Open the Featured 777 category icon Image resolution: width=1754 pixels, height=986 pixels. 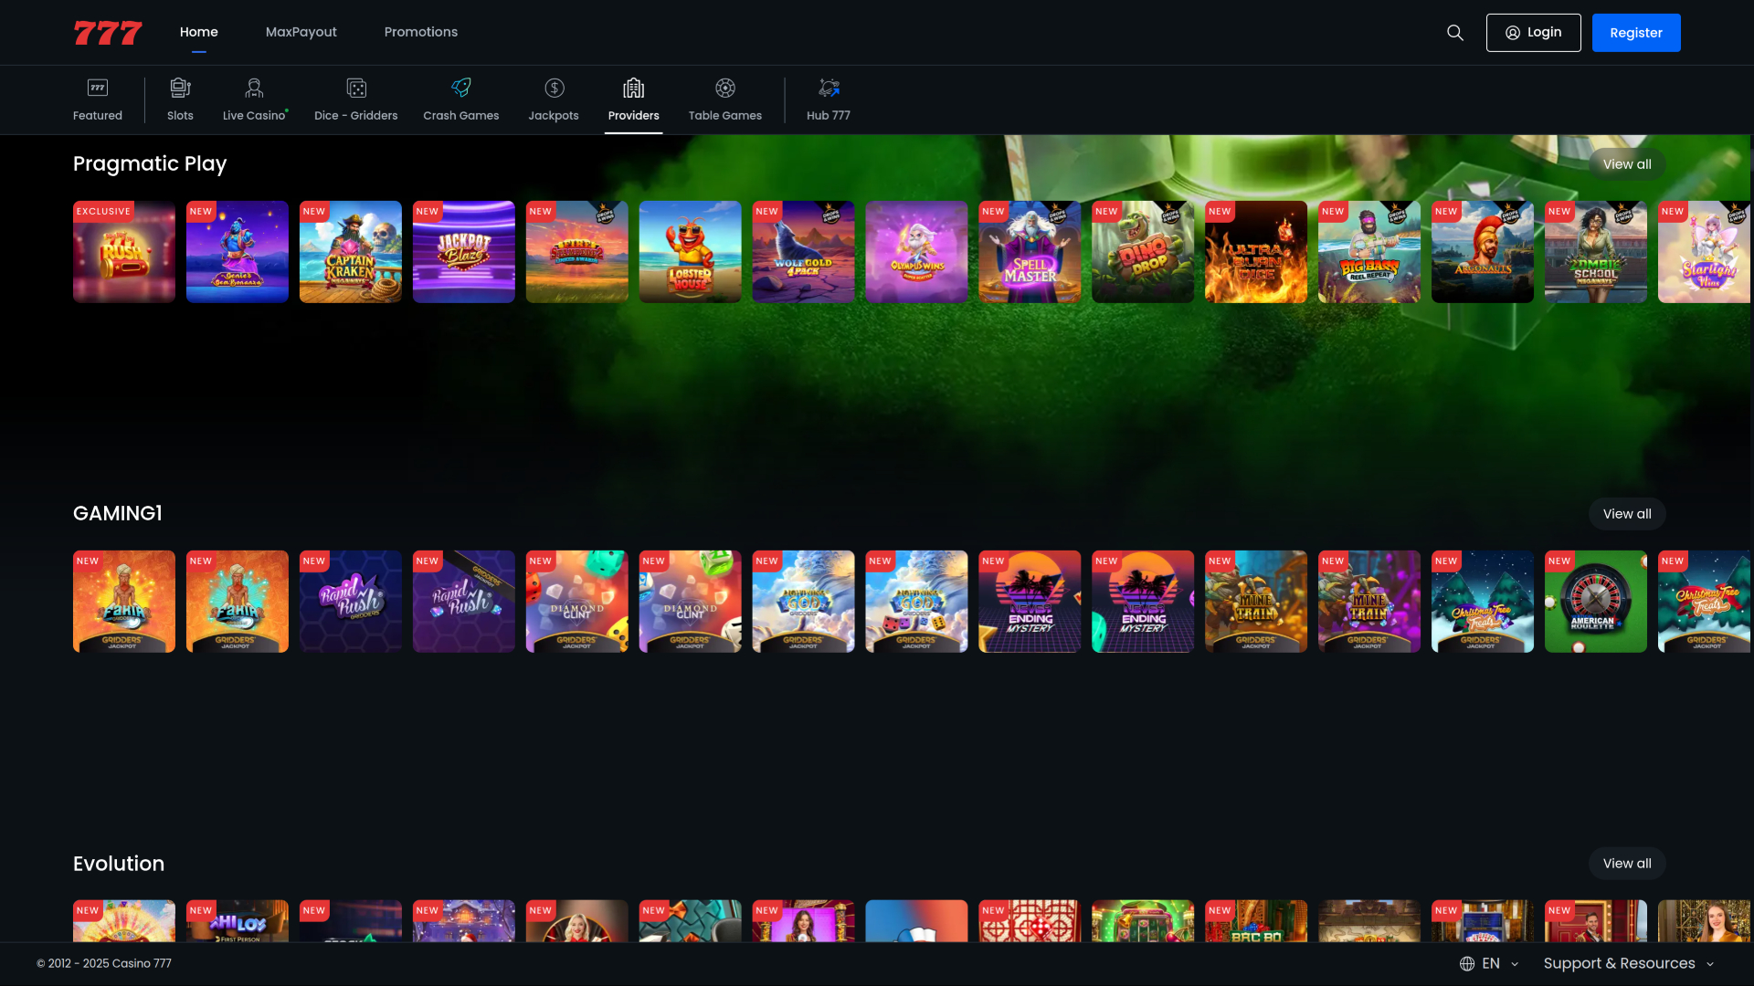(98, 88)
